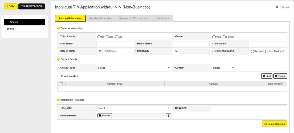Collapse the Attachment Required section icon
Screen dimensions: 294x133
[59, 100]
